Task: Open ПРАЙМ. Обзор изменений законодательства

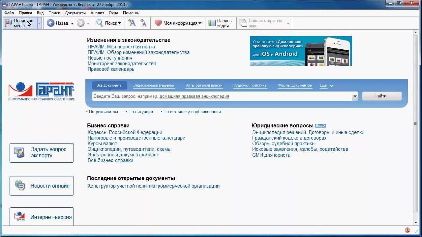Action: click(138, 52)
